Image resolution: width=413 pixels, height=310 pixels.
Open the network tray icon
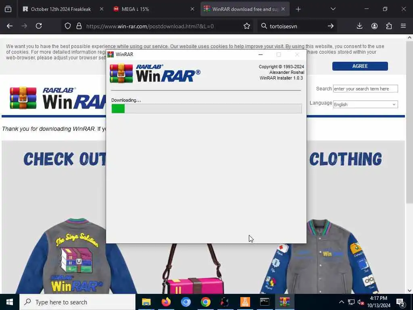tap(351, 302)
